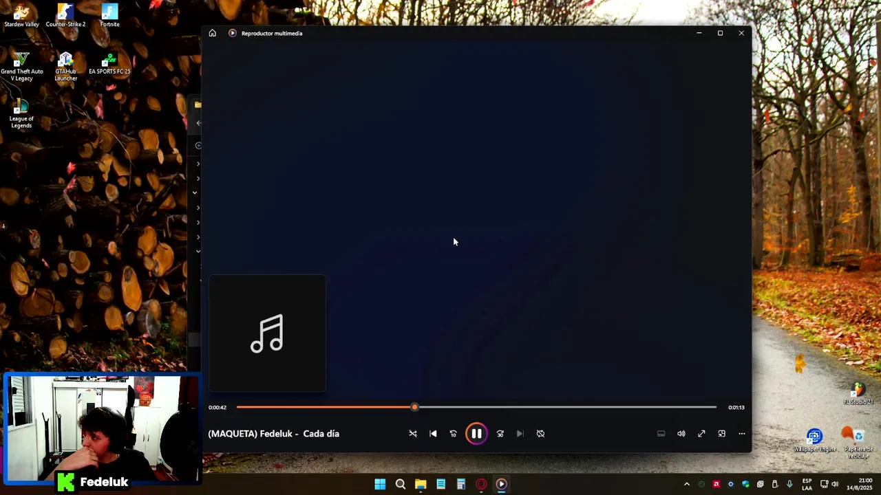Expand hidden system tray icons chevron

coord(686,484)
